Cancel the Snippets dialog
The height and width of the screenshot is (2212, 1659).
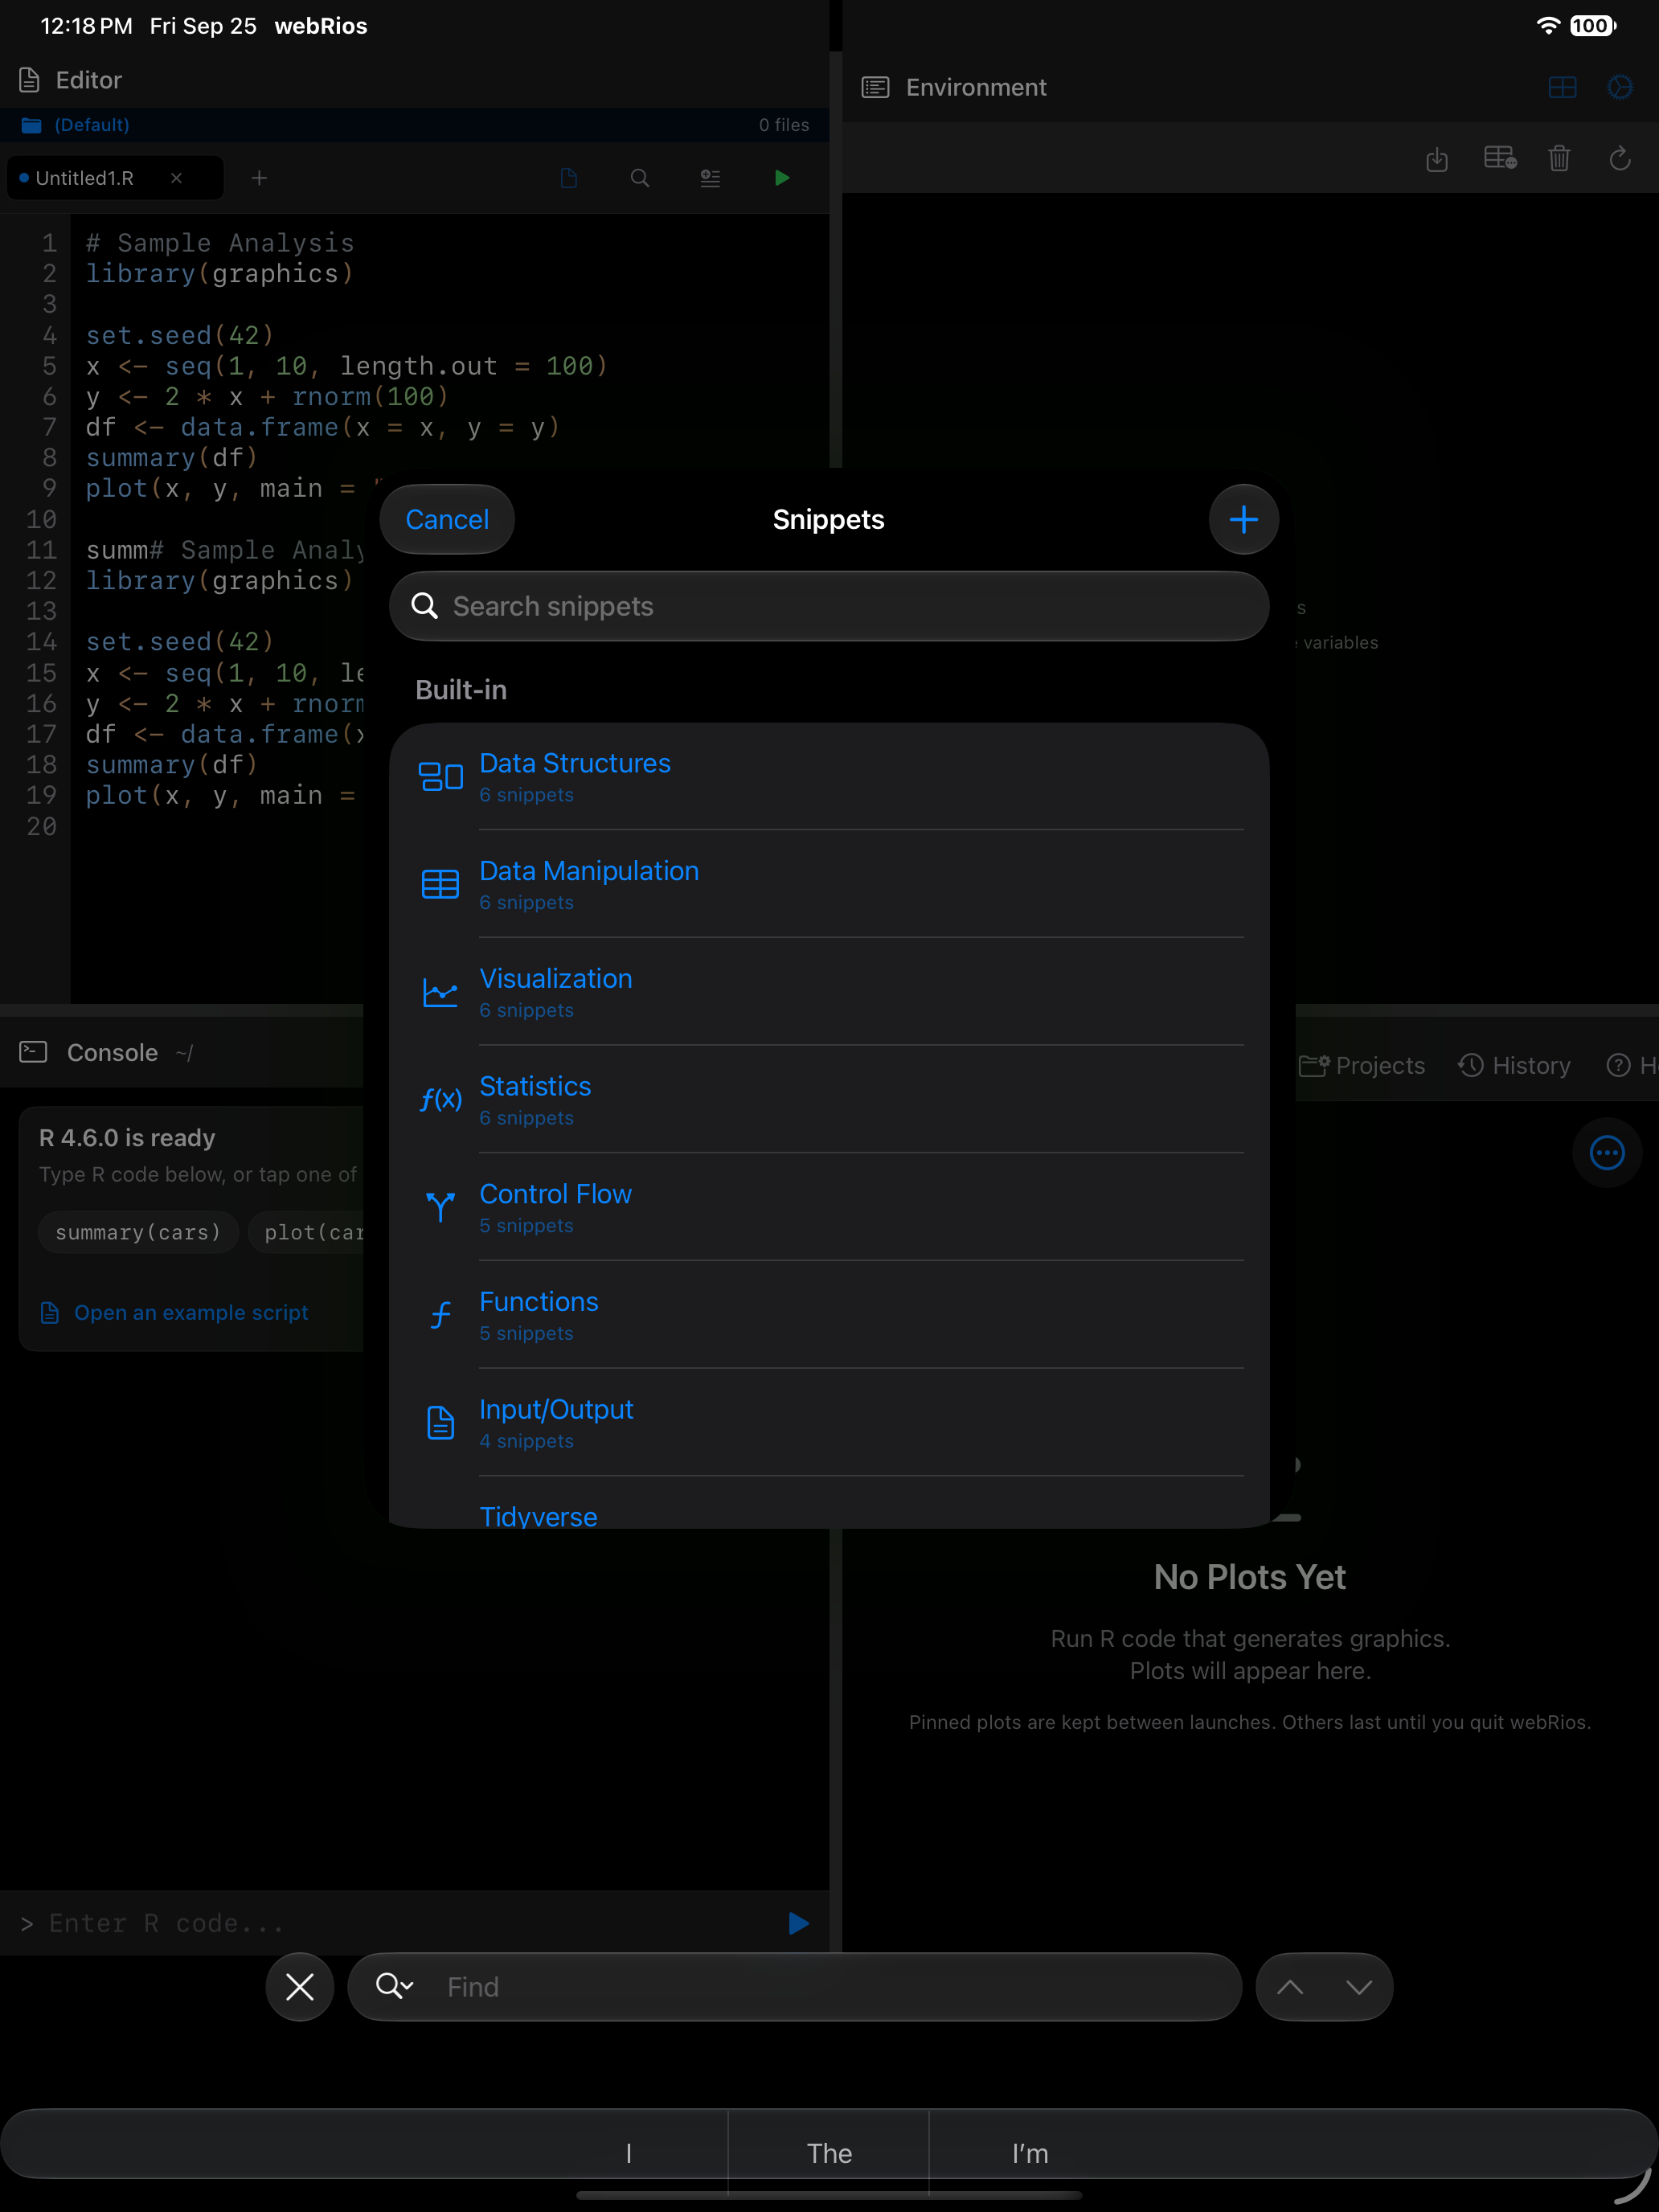447,519
